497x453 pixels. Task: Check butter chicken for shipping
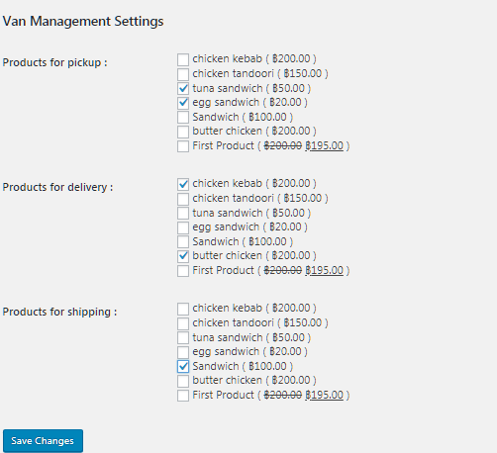183,381
